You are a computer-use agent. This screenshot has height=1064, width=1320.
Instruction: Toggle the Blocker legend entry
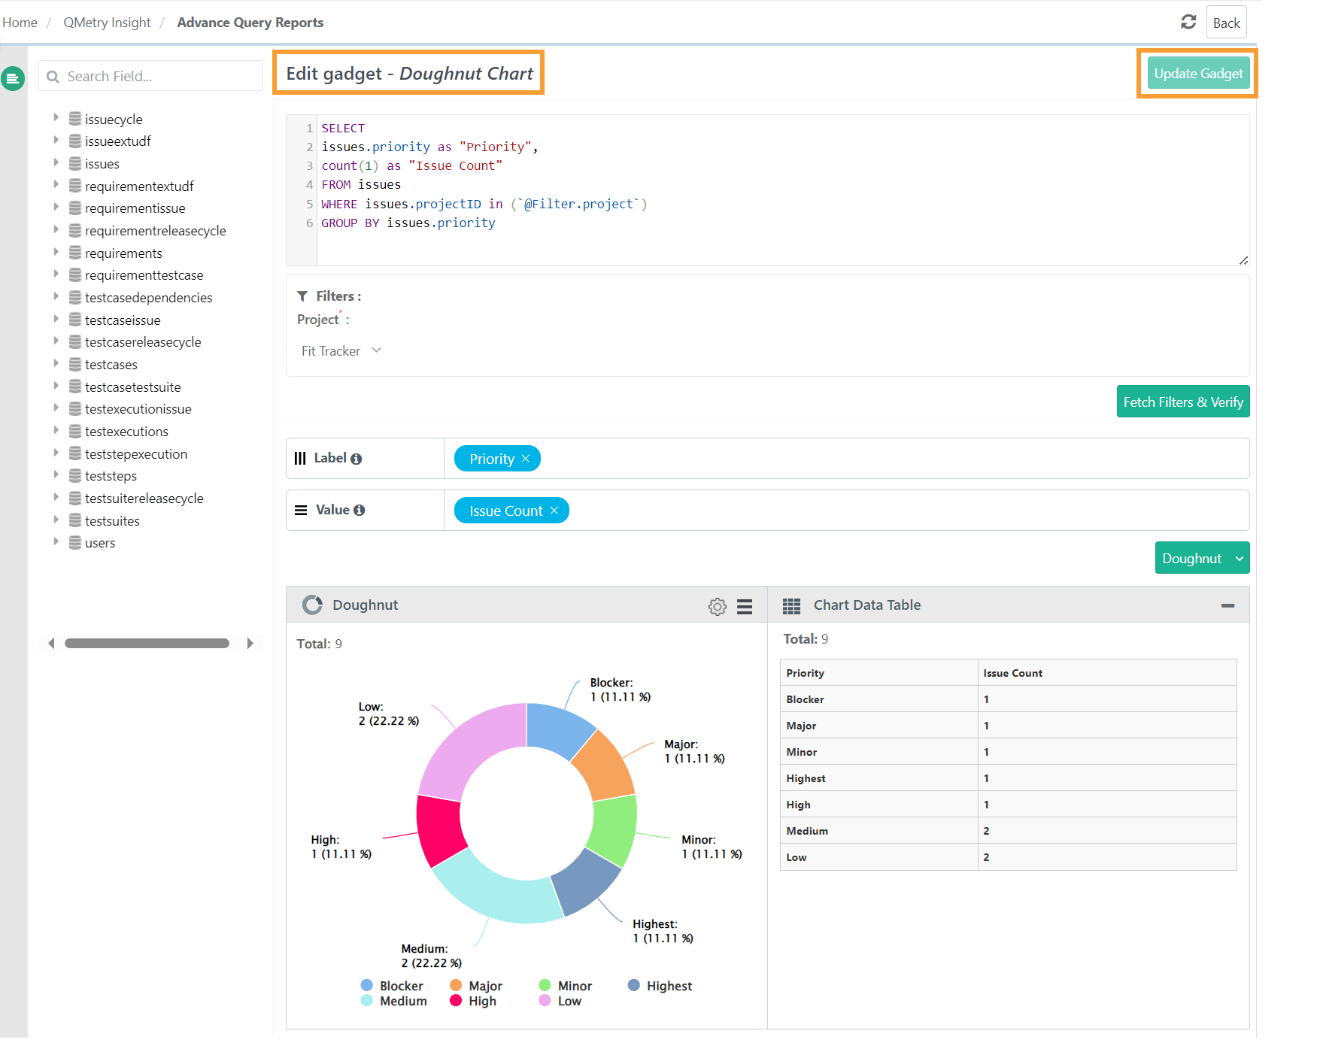point(393,985)
